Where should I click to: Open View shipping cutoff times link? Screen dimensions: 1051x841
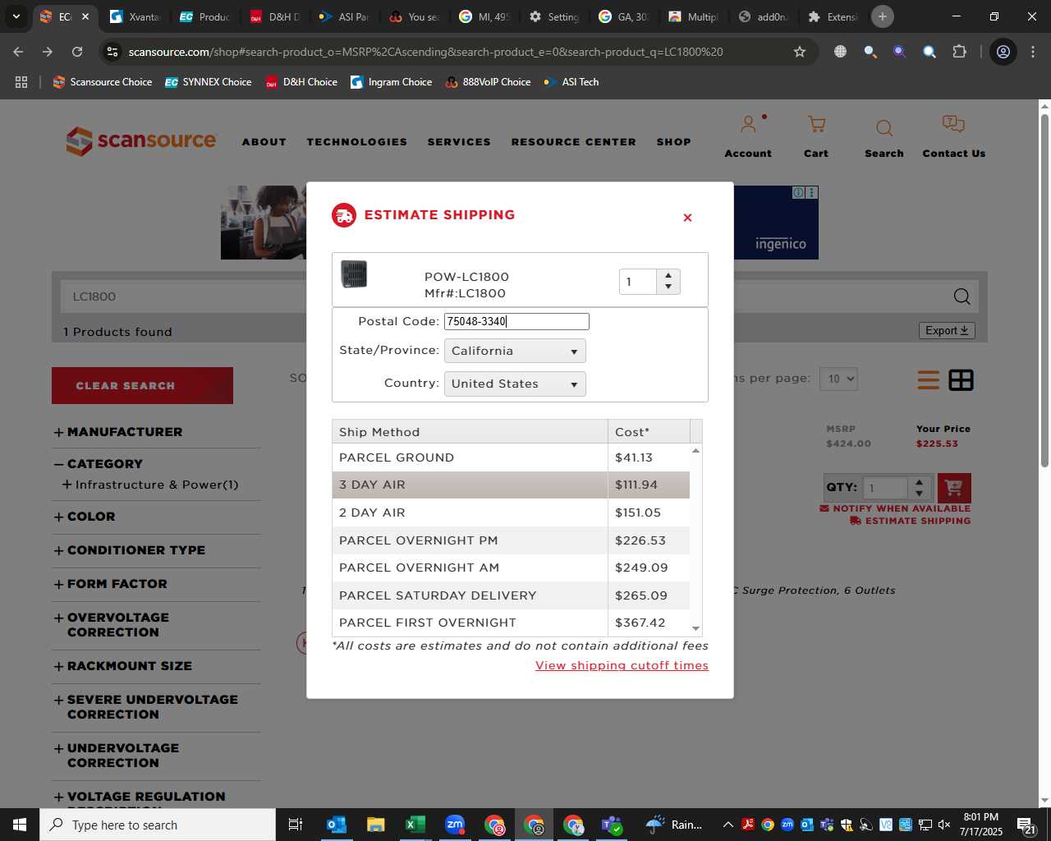622,665
